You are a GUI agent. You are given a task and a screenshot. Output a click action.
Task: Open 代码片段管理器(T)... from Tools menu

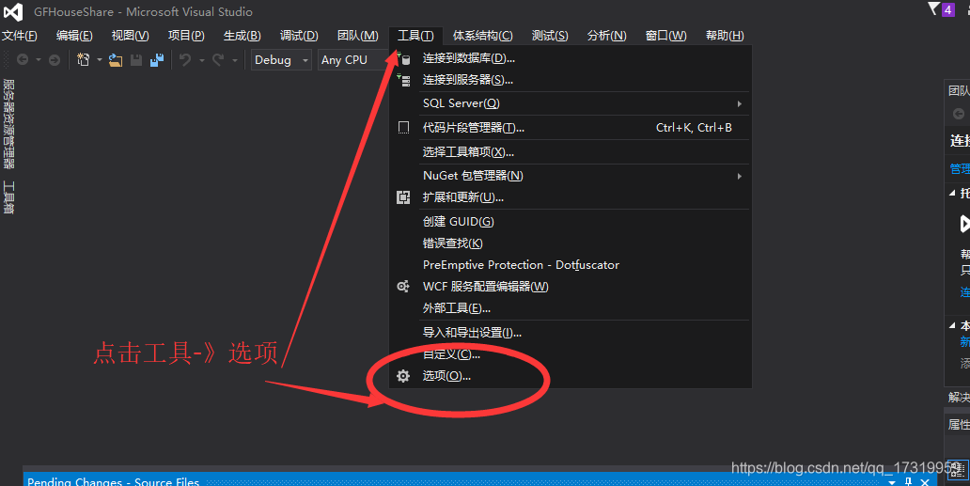coord(571,127)
